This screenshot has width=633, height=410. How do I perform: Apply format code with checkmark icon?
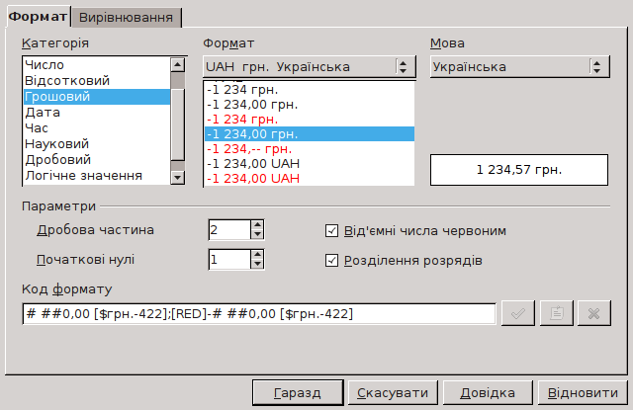[518, 313]
